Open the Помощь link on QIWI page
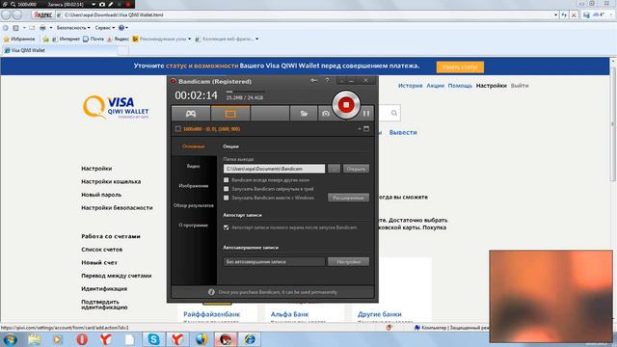Image resolution: width=617 pixels, height=347 pixels. 460,86
